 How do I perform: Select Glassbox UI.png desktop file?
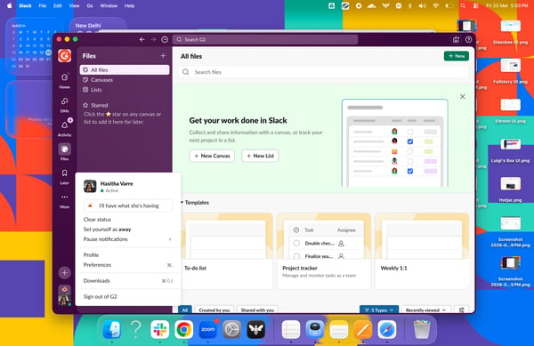pyautogui.click(x=510, y=32)
